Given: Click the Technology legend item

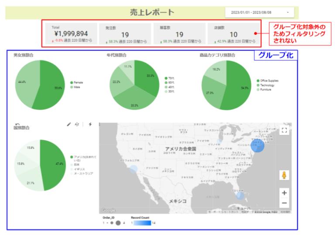Looking at the screenshot, I should click(265, 85).
